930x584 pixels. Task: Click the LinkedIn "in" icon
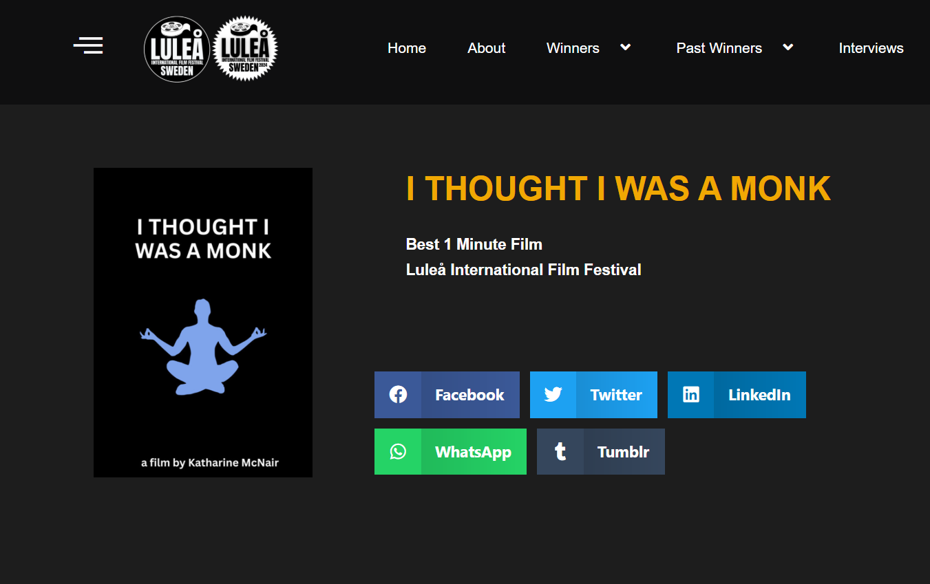click(x=690, y=394)
